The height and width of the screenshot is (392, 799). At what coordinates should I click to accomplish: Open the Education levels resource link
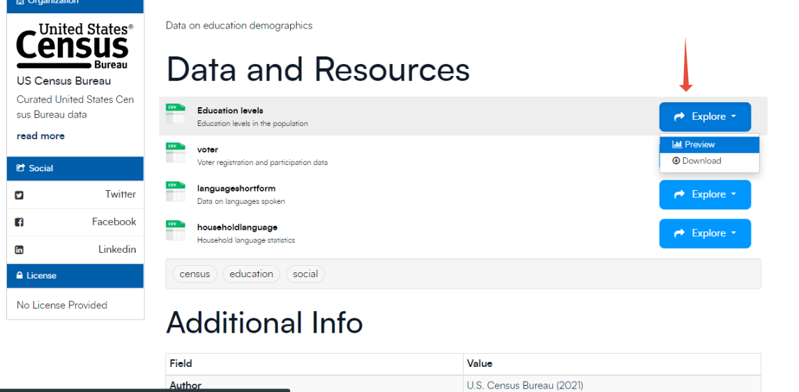coord(230,111)
